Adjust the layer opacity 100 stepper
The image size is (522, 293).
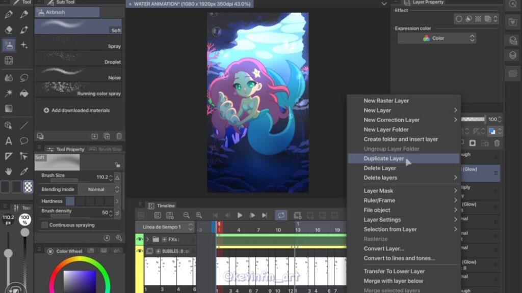point(500,119)
